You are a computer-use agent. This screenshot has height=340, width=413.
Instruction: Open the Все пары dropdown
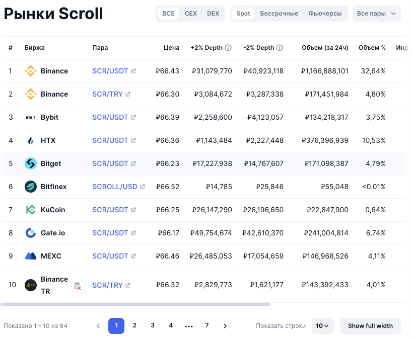click(x=377, y=14)
